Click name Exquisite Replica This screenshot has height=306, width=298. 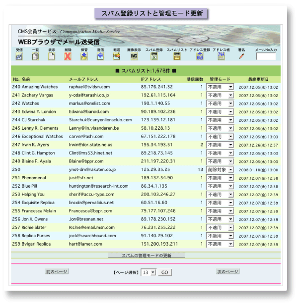pos(38,203)
